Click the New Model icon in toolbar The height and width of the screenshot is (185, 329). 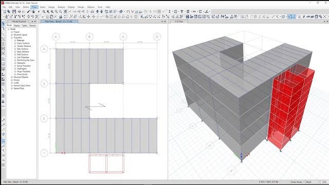coord(5,11)
